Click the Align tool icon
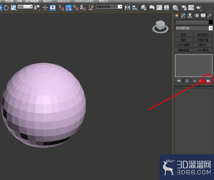 click(135, 8)
